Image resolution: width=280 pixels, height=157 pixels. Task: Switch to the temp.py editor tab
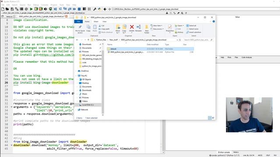[9, 17]
